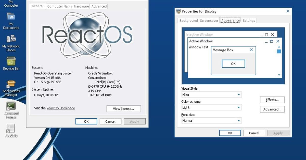Switch to the Computer Name tab
Screen dimensions: 306x160
[x=59, y=6]
